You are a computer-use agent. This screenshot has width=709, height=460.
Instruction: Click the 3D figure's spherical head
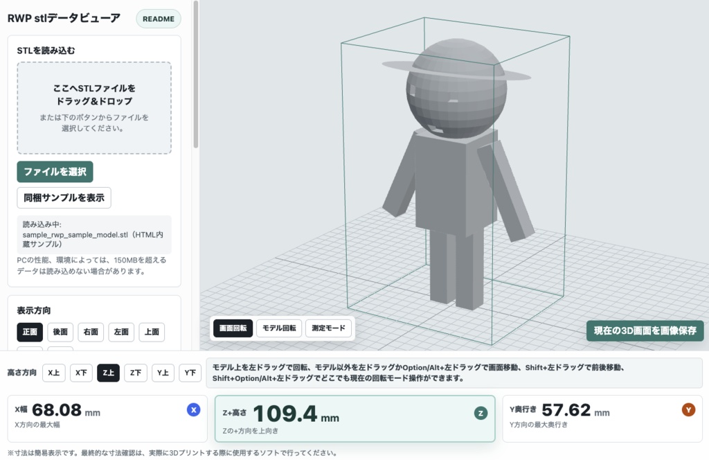(456, 88)
